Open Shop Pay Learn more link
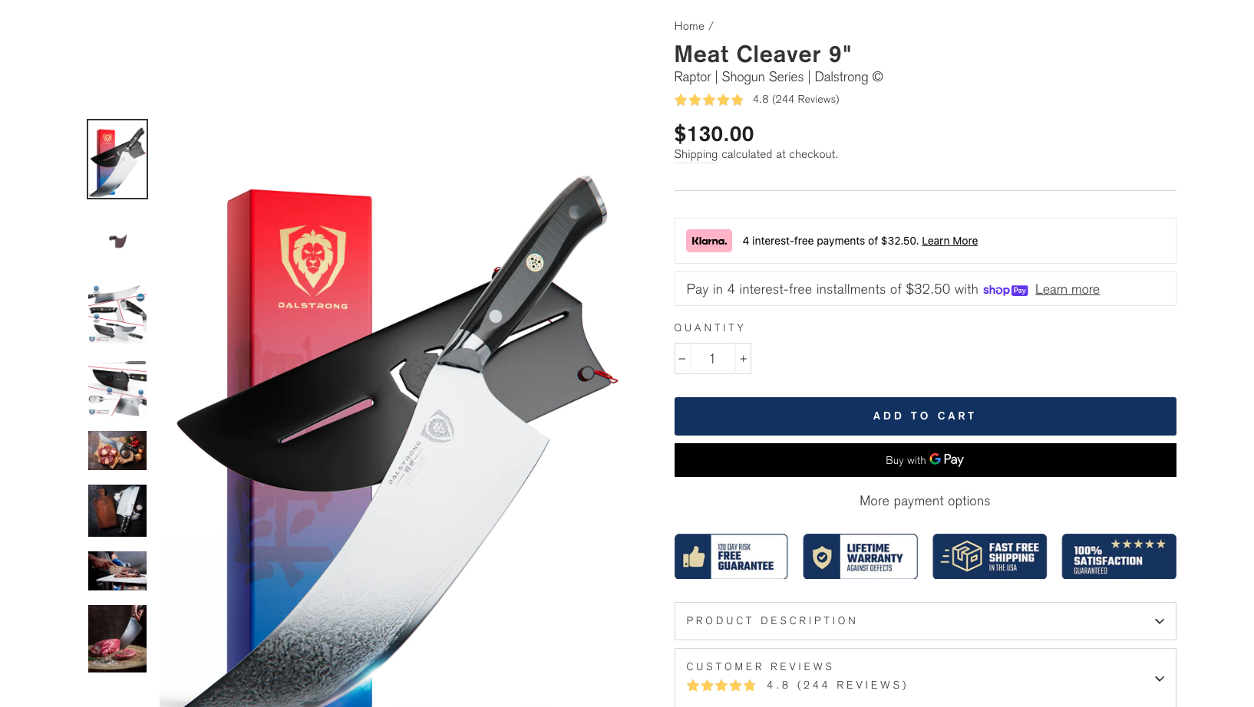The height and width of the screenshot is (707, 1254). (1067, 289)
